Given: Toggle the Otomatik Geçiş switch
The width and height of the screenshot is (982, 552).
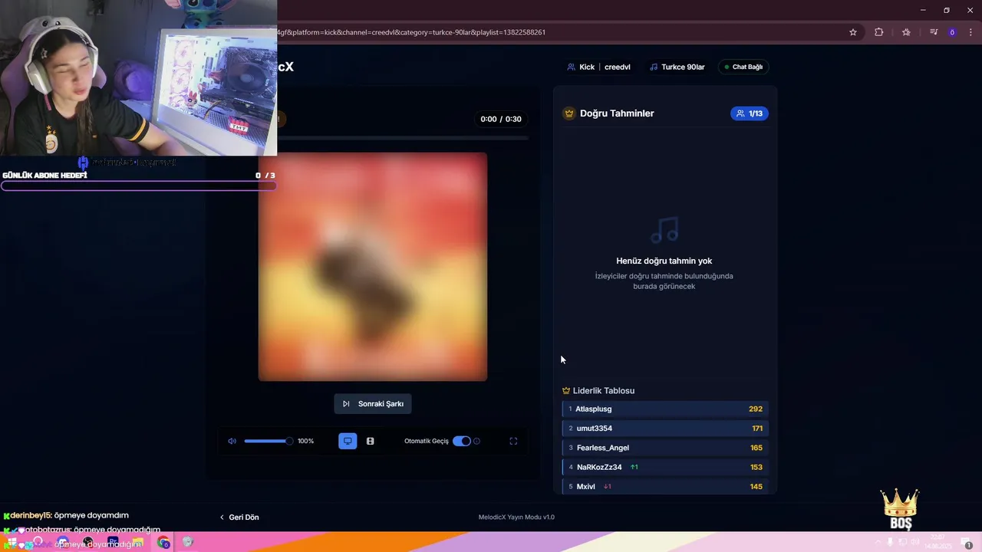Looking at the screenshot, I should pos(461,441).
